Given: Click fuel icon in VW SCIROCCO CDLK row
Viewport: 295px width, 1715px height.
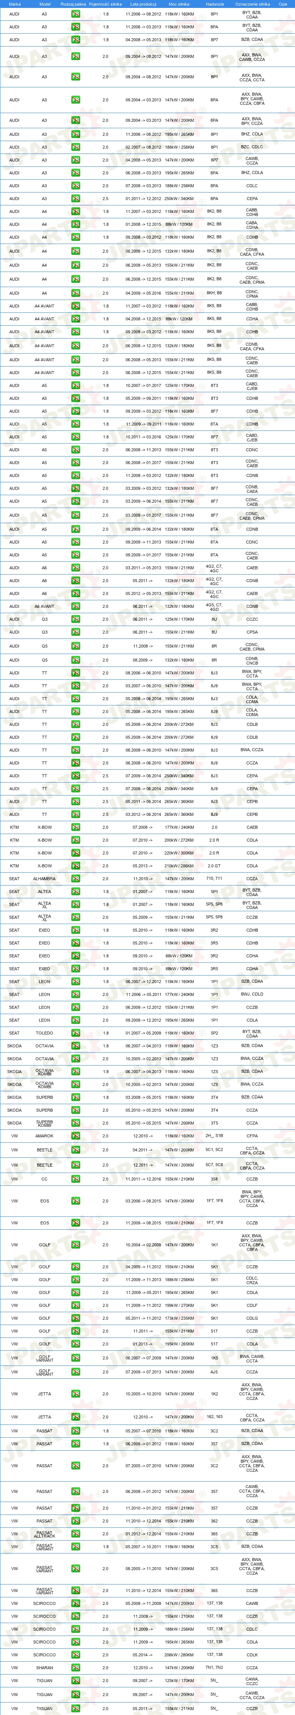Looking at the screenshot, I should 76,1655.
